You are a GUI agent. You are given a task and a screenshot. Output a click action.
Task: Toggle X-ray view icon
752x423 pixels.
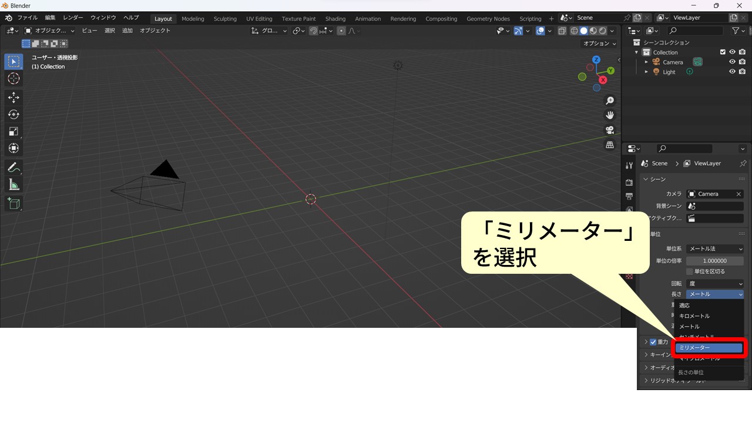pos(562,31)
